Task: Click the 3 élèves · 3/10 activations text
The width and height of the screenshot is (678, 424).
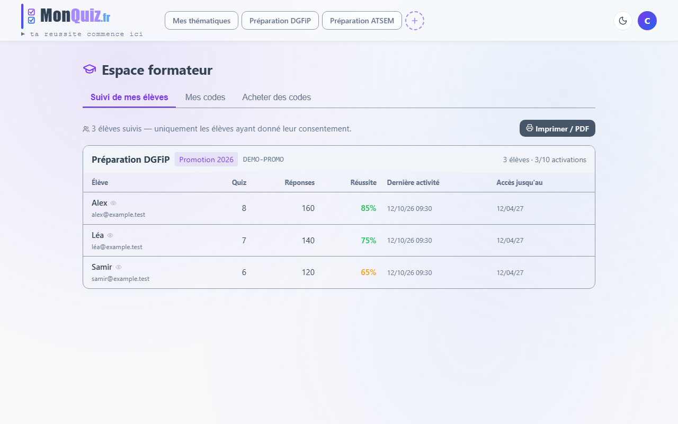Action: pyautogui.click(x=545, y=160)
